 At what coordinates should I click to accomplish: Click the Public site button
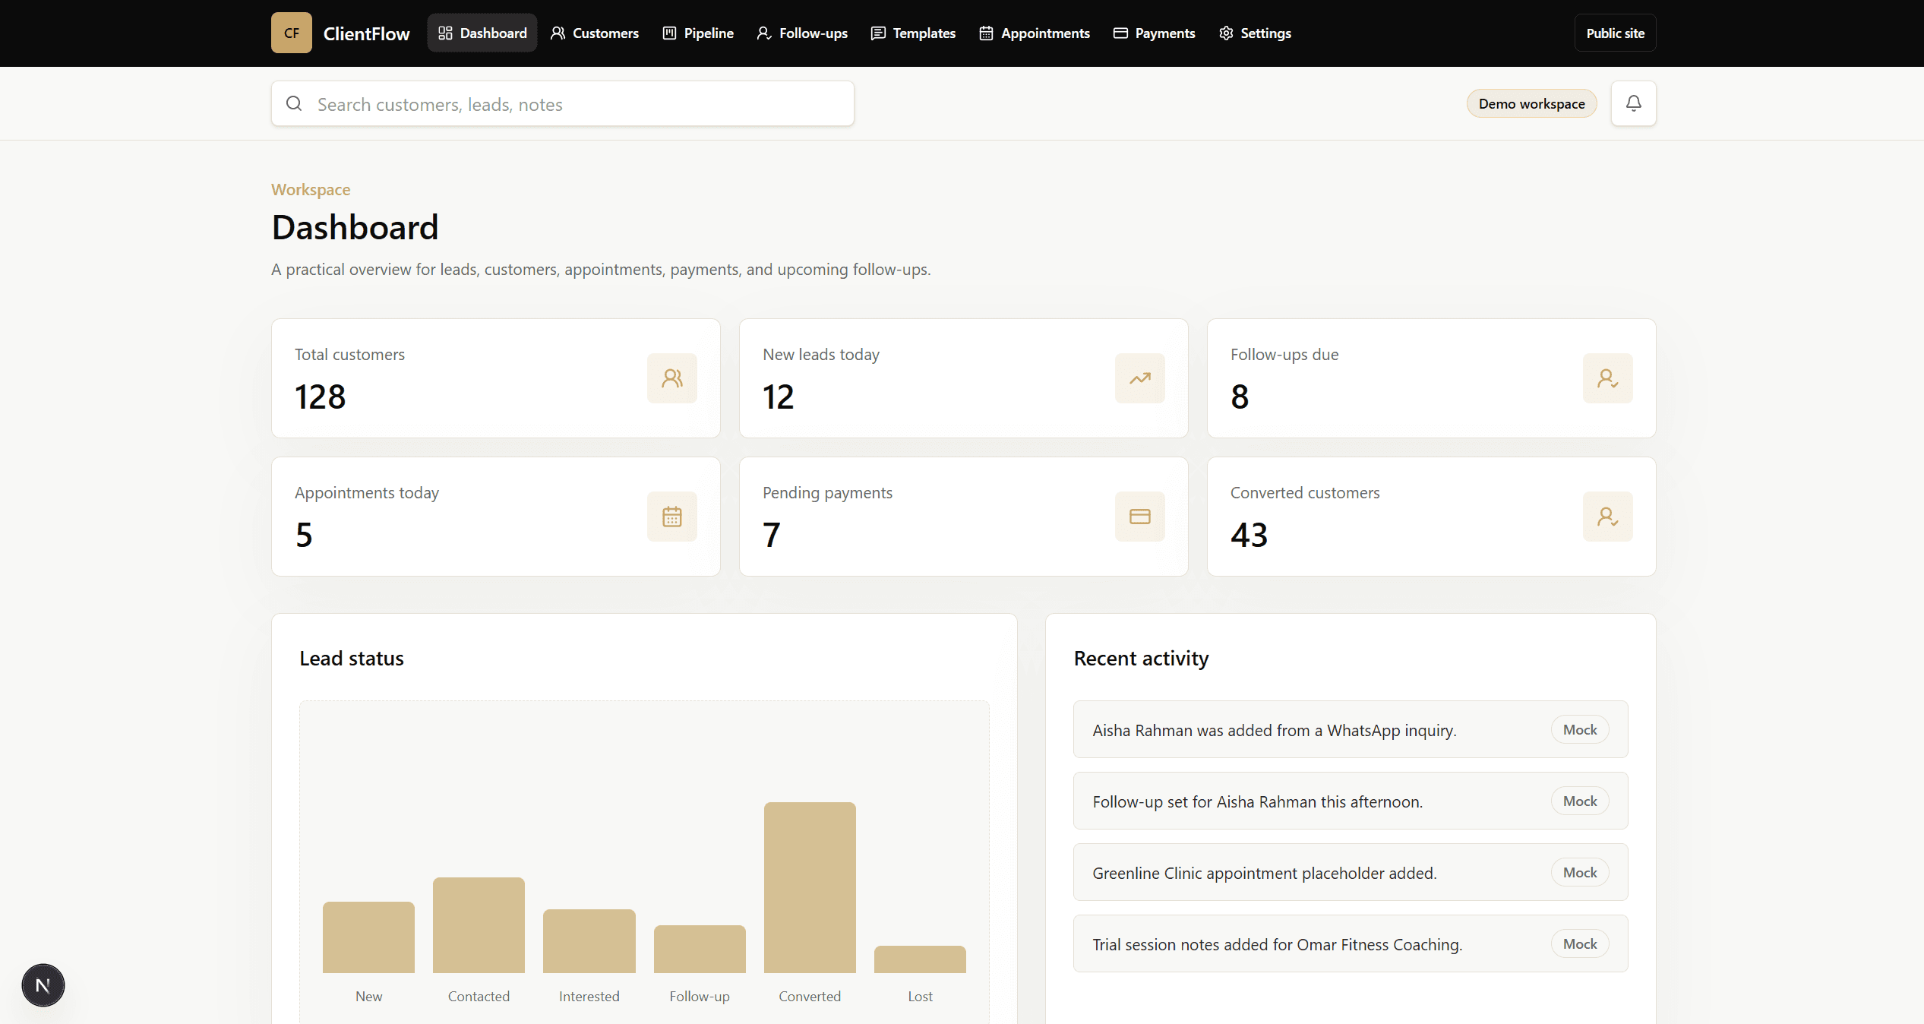(1616, 33)
